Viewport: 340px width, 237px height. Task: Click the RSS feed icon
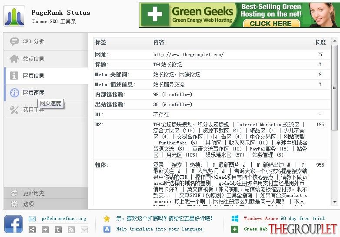(x=71, y=230)
